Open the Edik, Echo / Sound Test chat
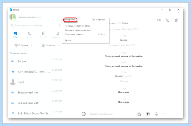Viewport: 191px width, 126px height. pos(36,113)
